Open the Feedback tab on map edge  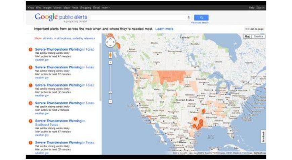click(263, 137)
